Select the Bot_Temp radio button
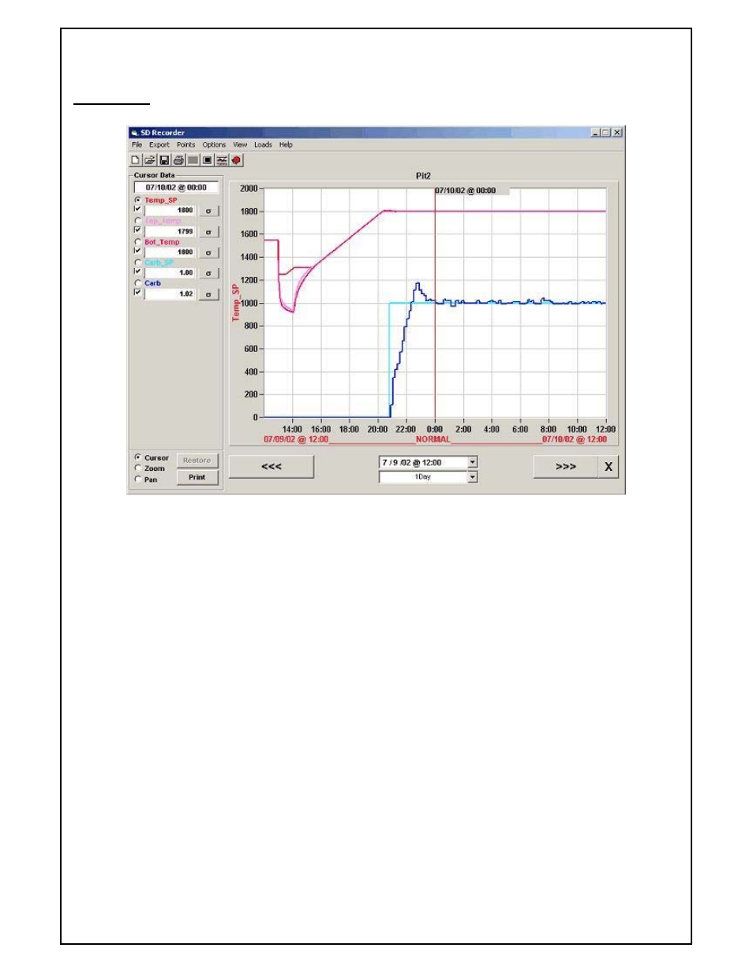This screenshot has width=753, height=974. pyautogui.click(x=138, y=241)
